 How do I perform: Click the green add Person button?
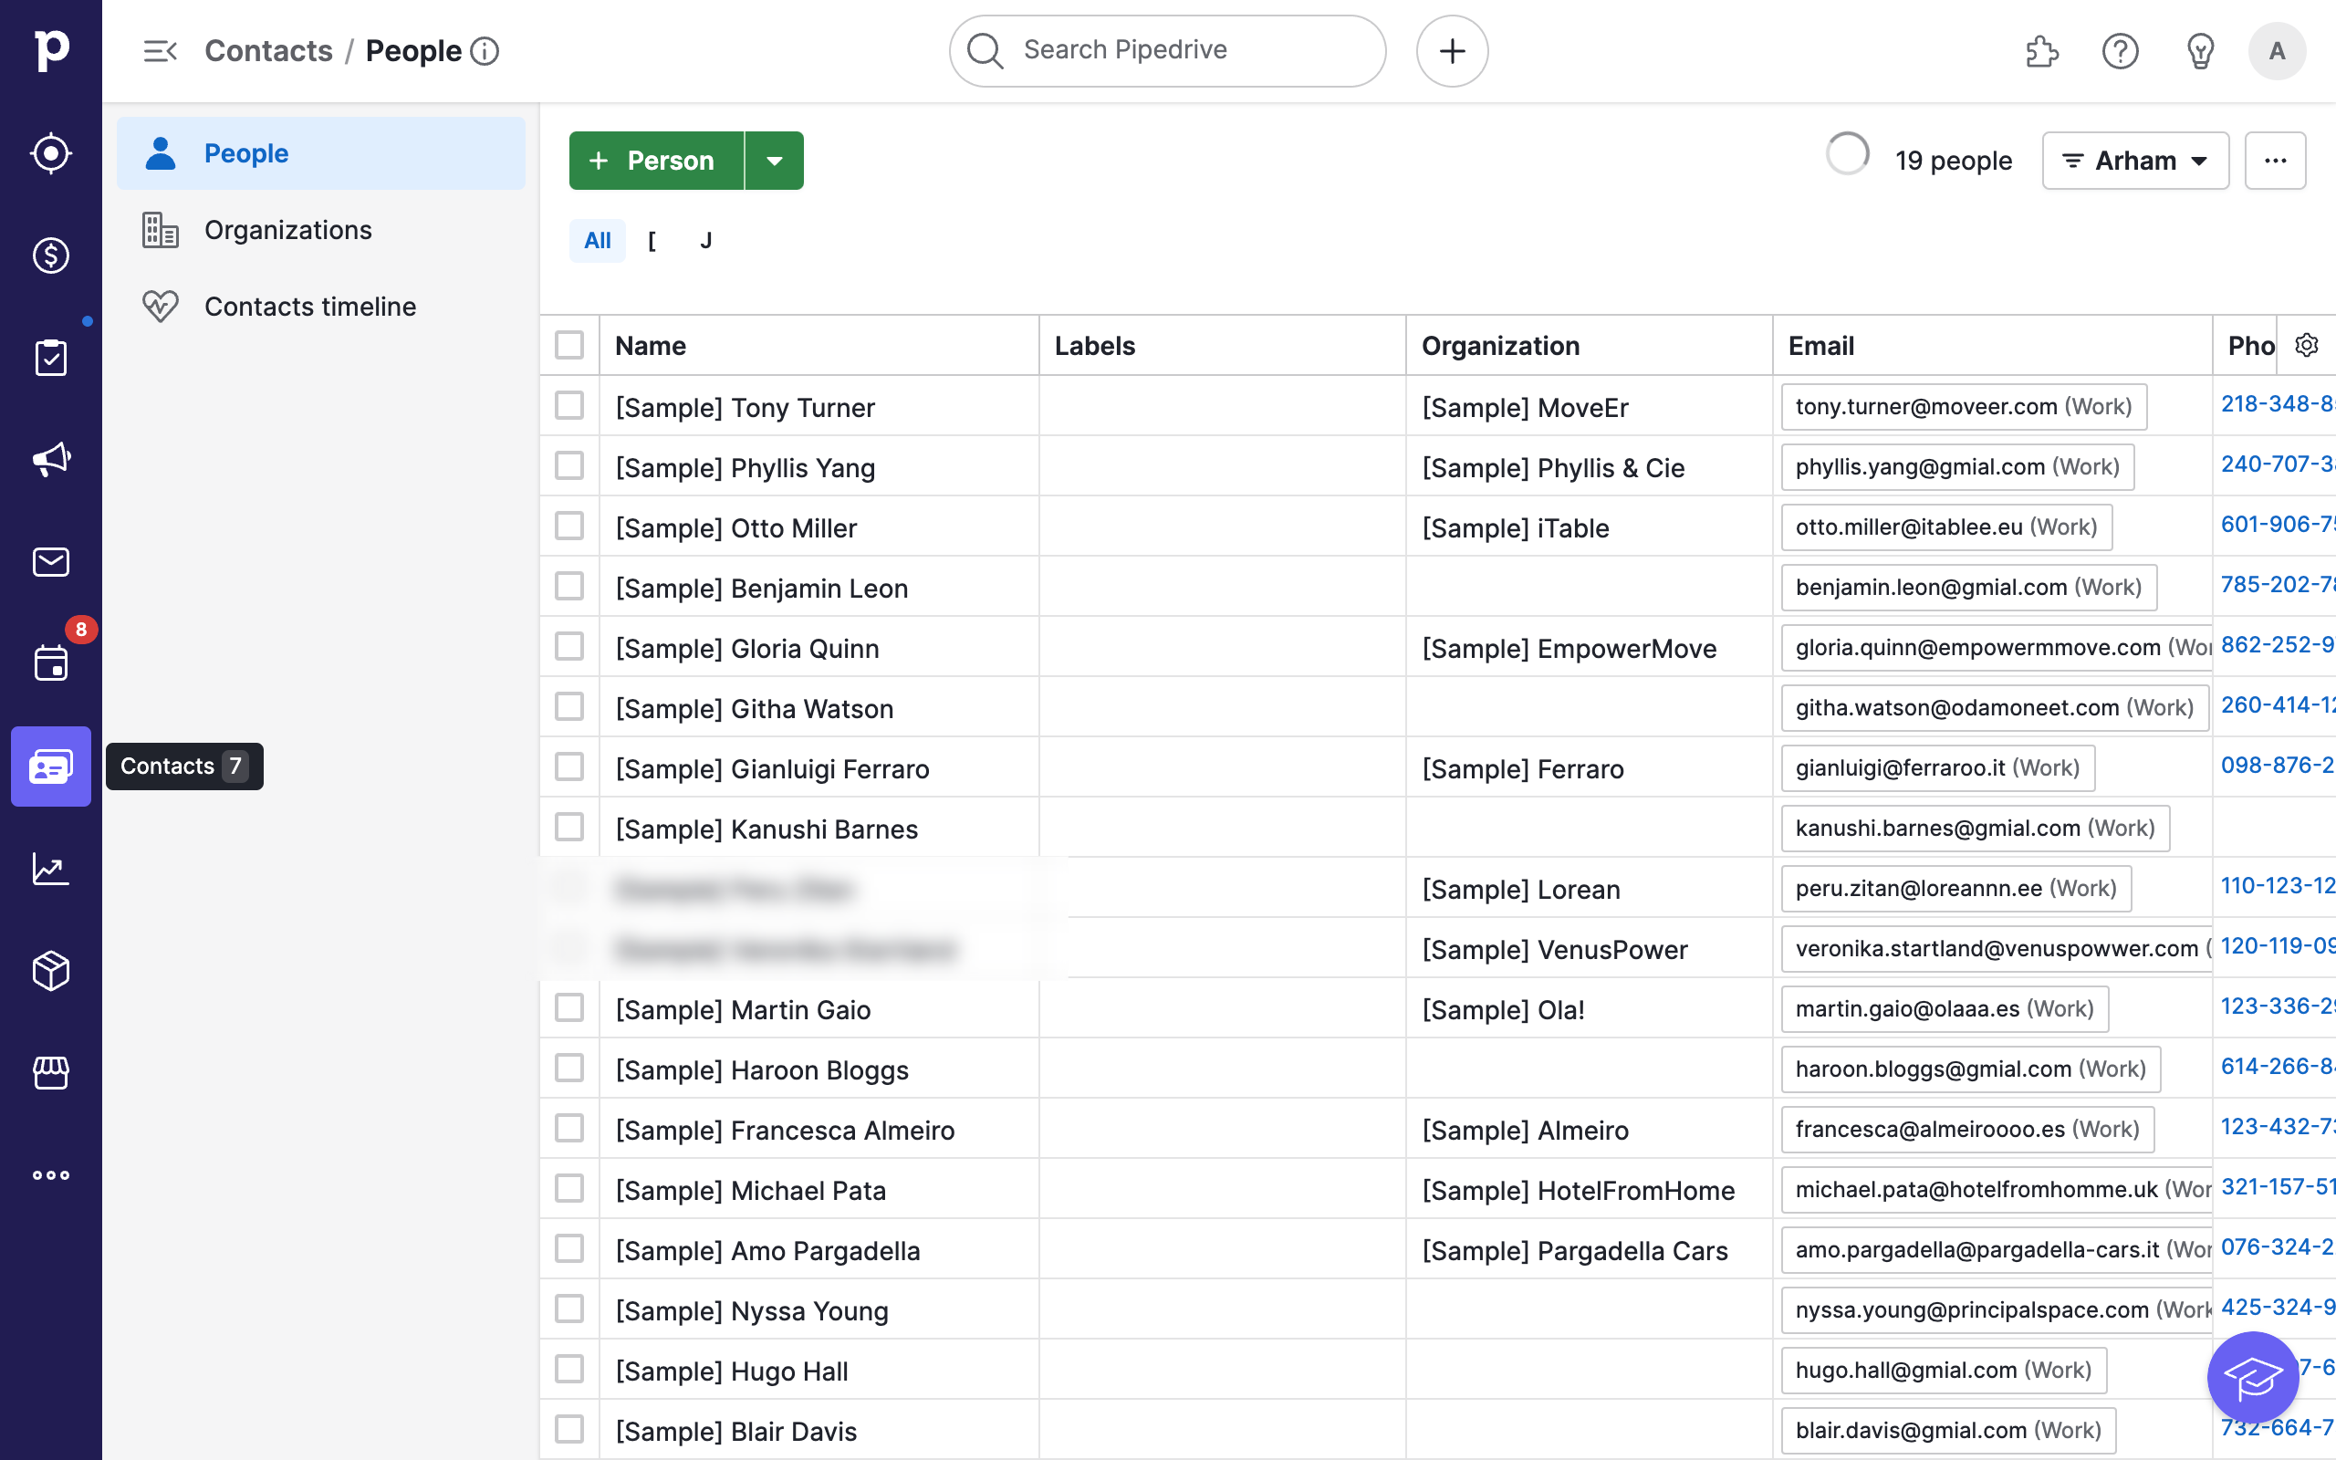[655, 161]
